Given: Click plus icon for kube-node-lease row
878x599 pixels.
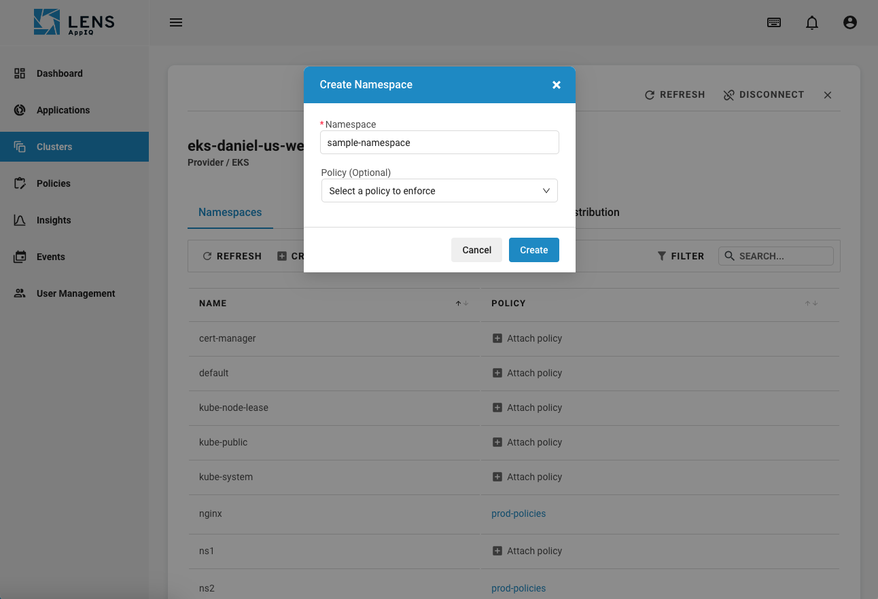Looking at the screenshot, I should click(497, 407).
